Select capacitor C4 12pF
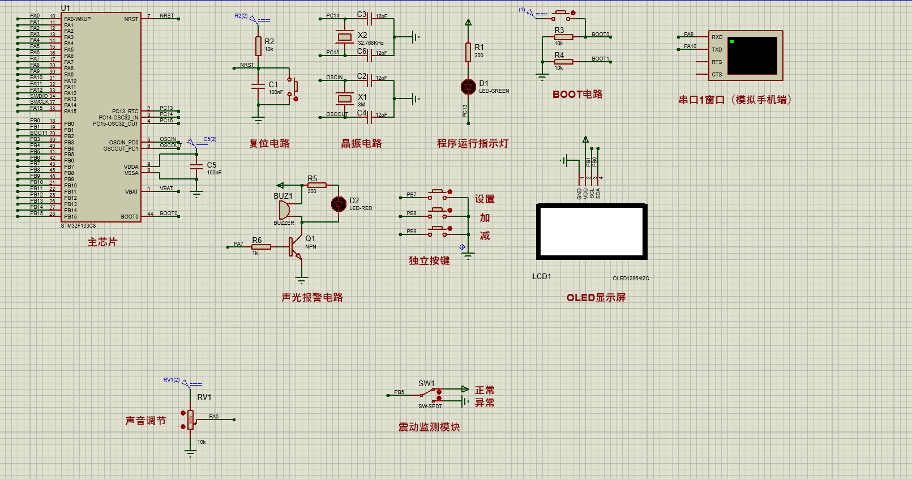This screenshot has height=479, width=912. (370, 117)
